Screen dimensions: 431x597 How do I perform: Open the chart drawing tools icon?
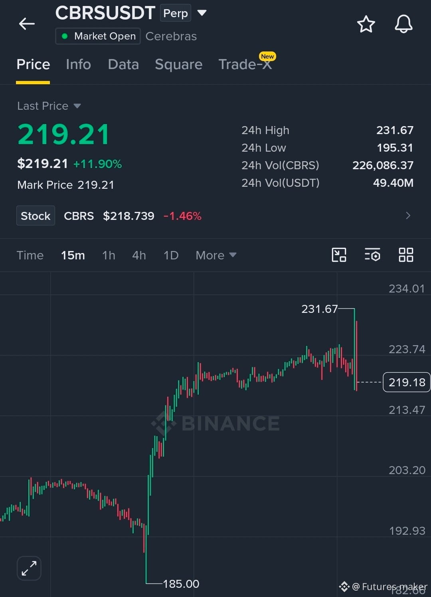pyautogui.click(x=339, y=255)
